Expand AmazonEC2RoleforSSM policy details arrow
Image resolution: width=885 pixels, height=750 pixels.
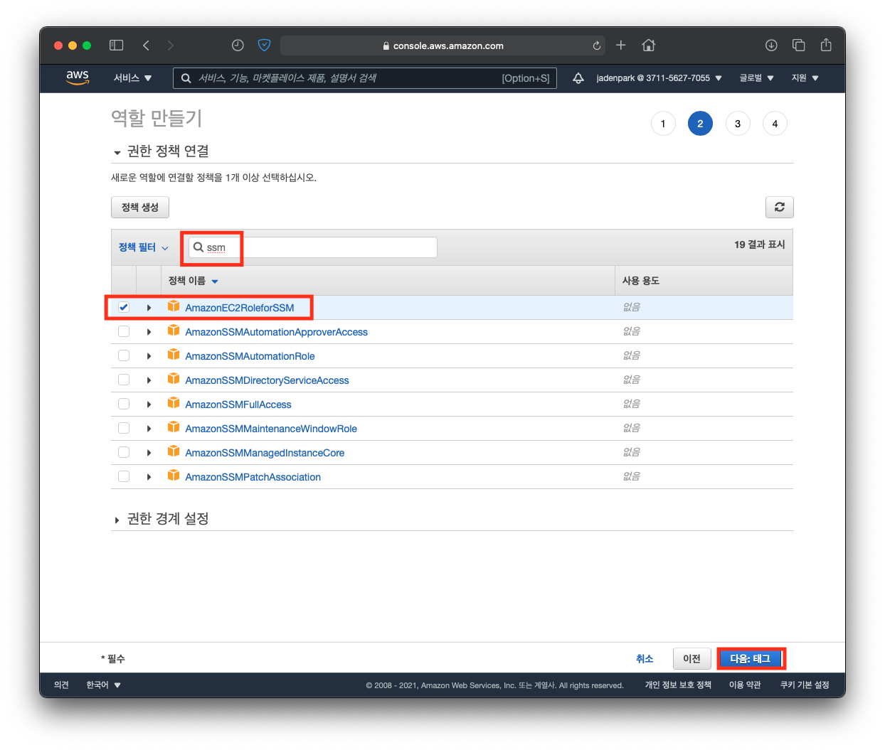click(149, 308)
